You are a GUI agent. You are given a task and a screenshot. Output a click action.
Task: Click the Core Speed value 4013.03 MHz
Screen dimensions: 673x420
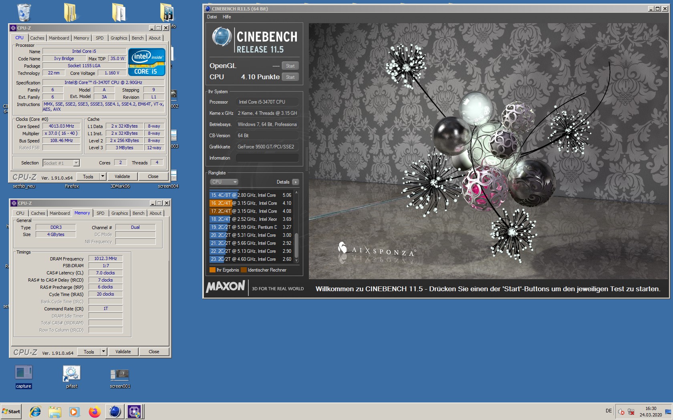click(x=61, y=126)
